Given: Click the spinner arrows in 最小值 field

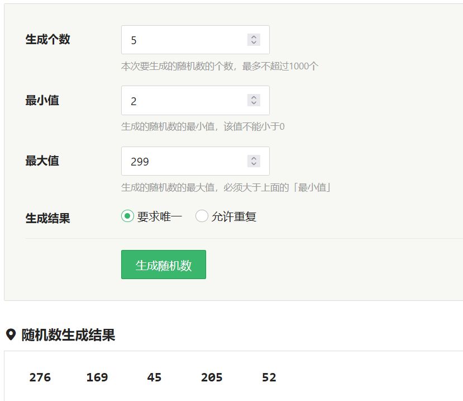Looking at the screenshot, I should (x=254, y=100).
